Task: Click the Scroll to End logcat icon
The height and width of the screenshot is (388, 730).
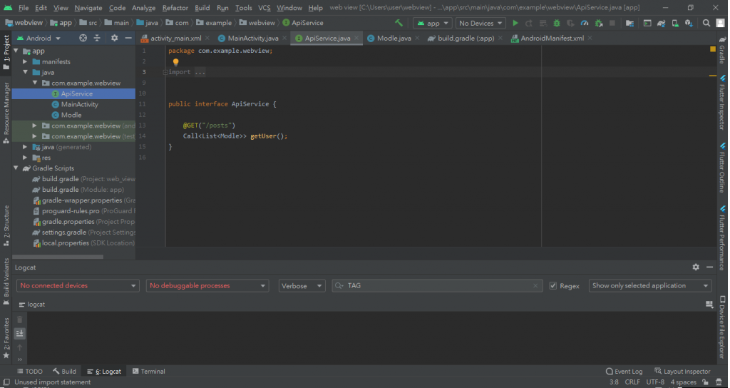Action: (x=19, y=333)
